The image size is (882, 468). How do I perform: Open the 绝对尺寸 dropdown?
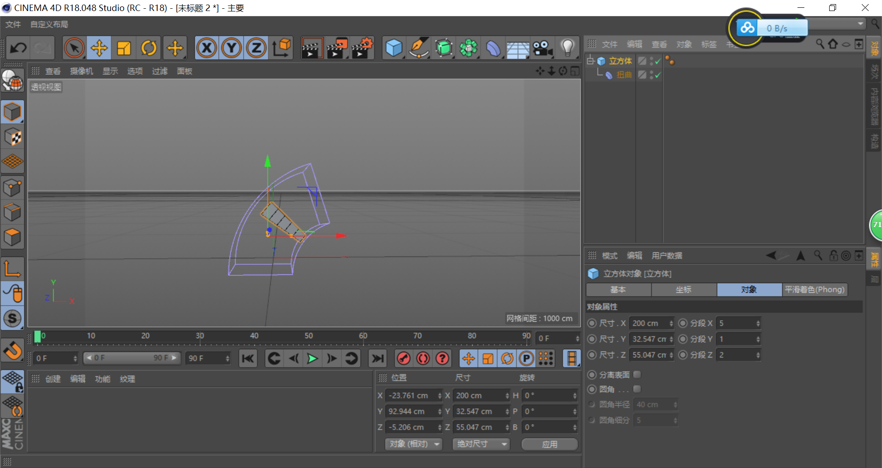coord(481,444)
